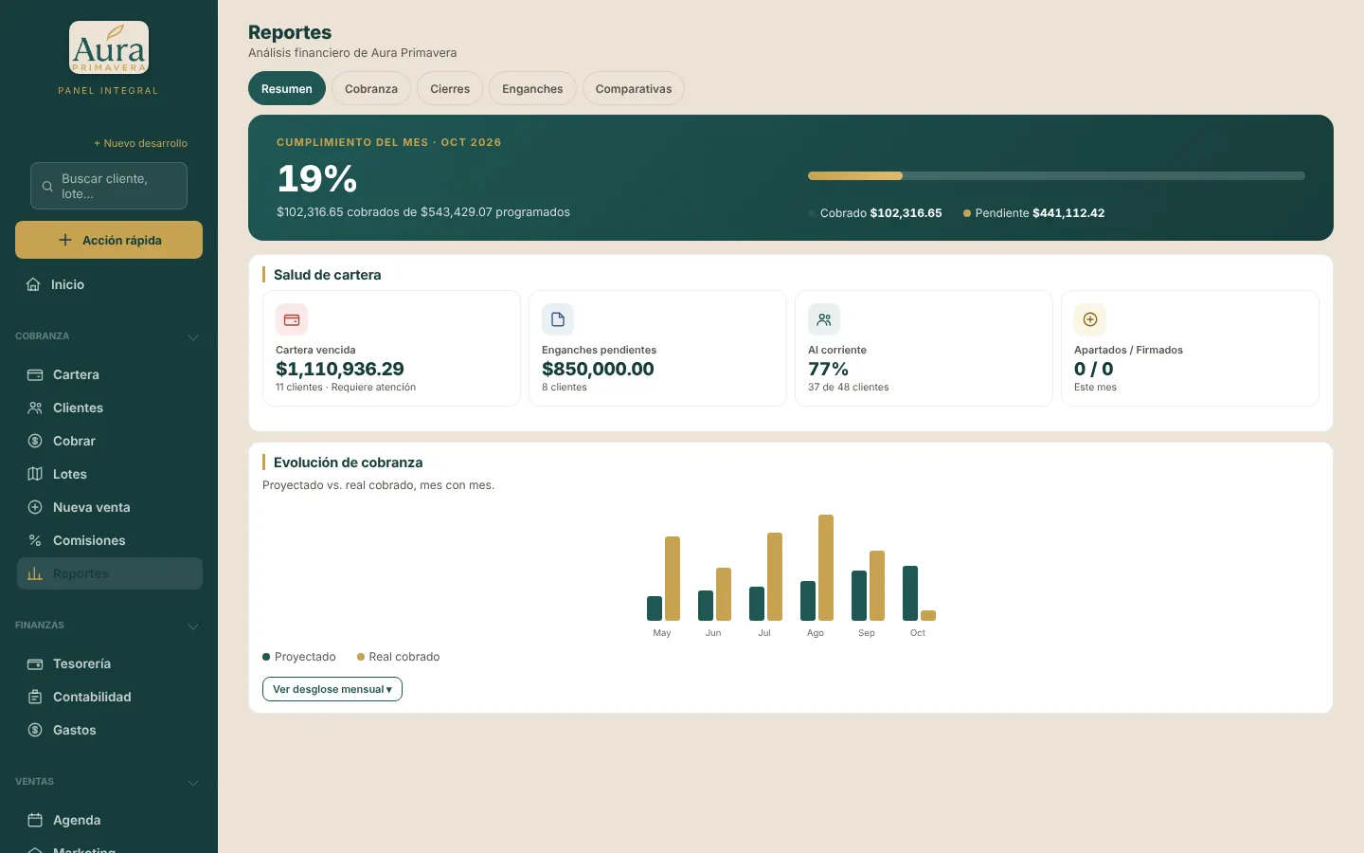Click the Aura Primavera logo
The height and width of the screenshot is (853, 1364).
coord(109,47)
